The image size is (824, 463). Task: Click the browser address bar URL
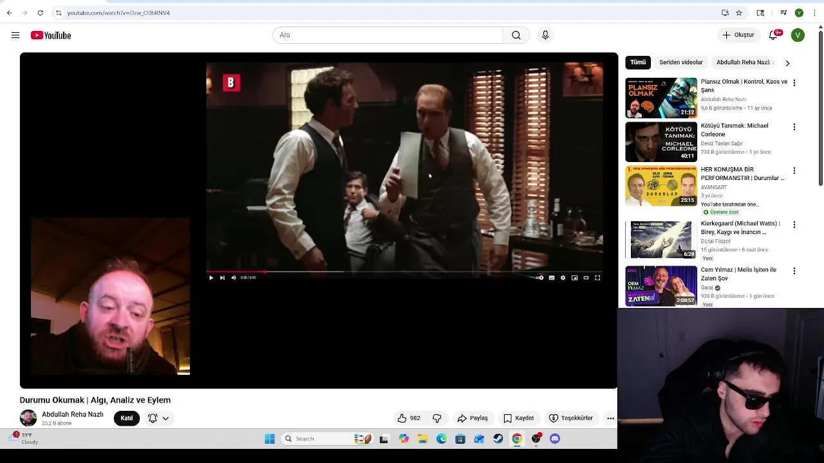tap(118, 13)
